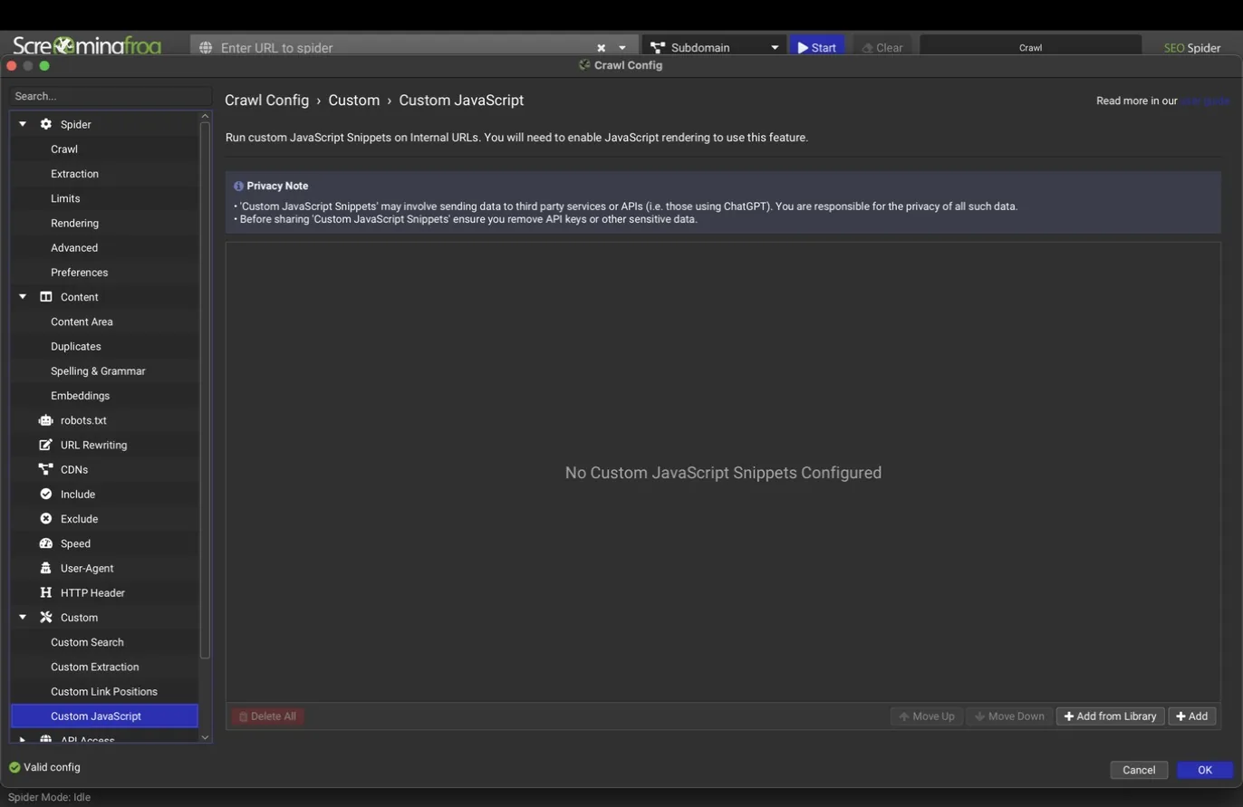Open the Subdomain mode dropdown
This screenshot has width=1243, height=807.
pyautogui.click(x=775, y=47)
